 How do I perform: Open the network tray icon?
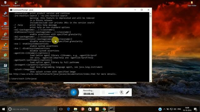(x=172, y=109)
